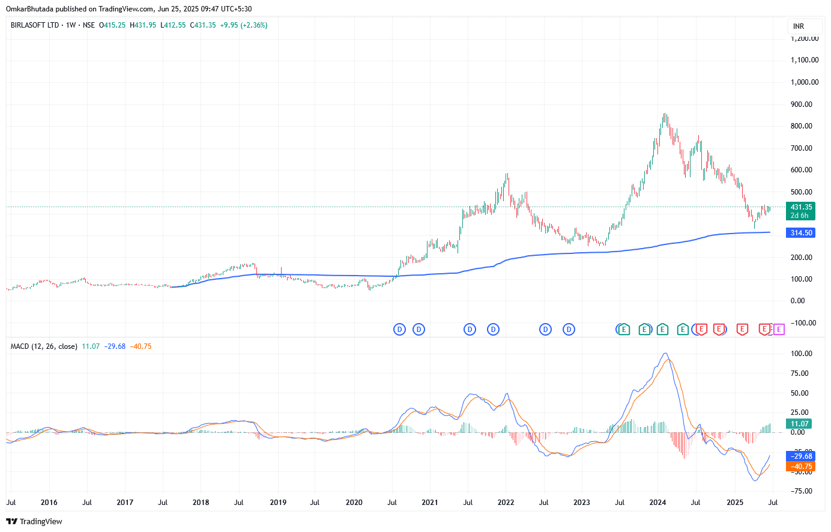Click the 600.00 price axis label

point(802,170)
